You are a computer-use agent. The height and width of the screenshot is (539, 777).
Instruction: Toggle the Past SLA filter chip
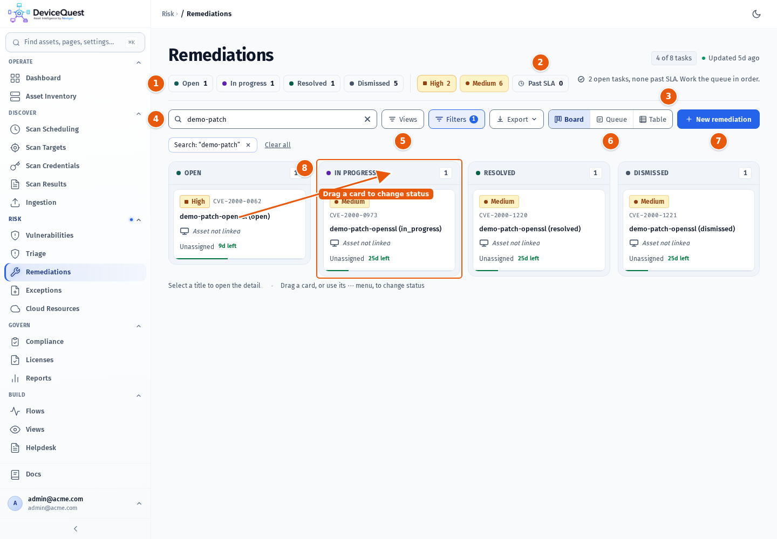[540, 84]
